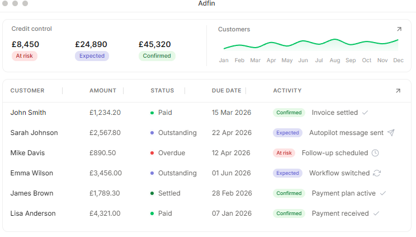The image size is (416, 237).
Task: Click checkmark icon next to Payment plan active
Action: click(x=383, y=193)
